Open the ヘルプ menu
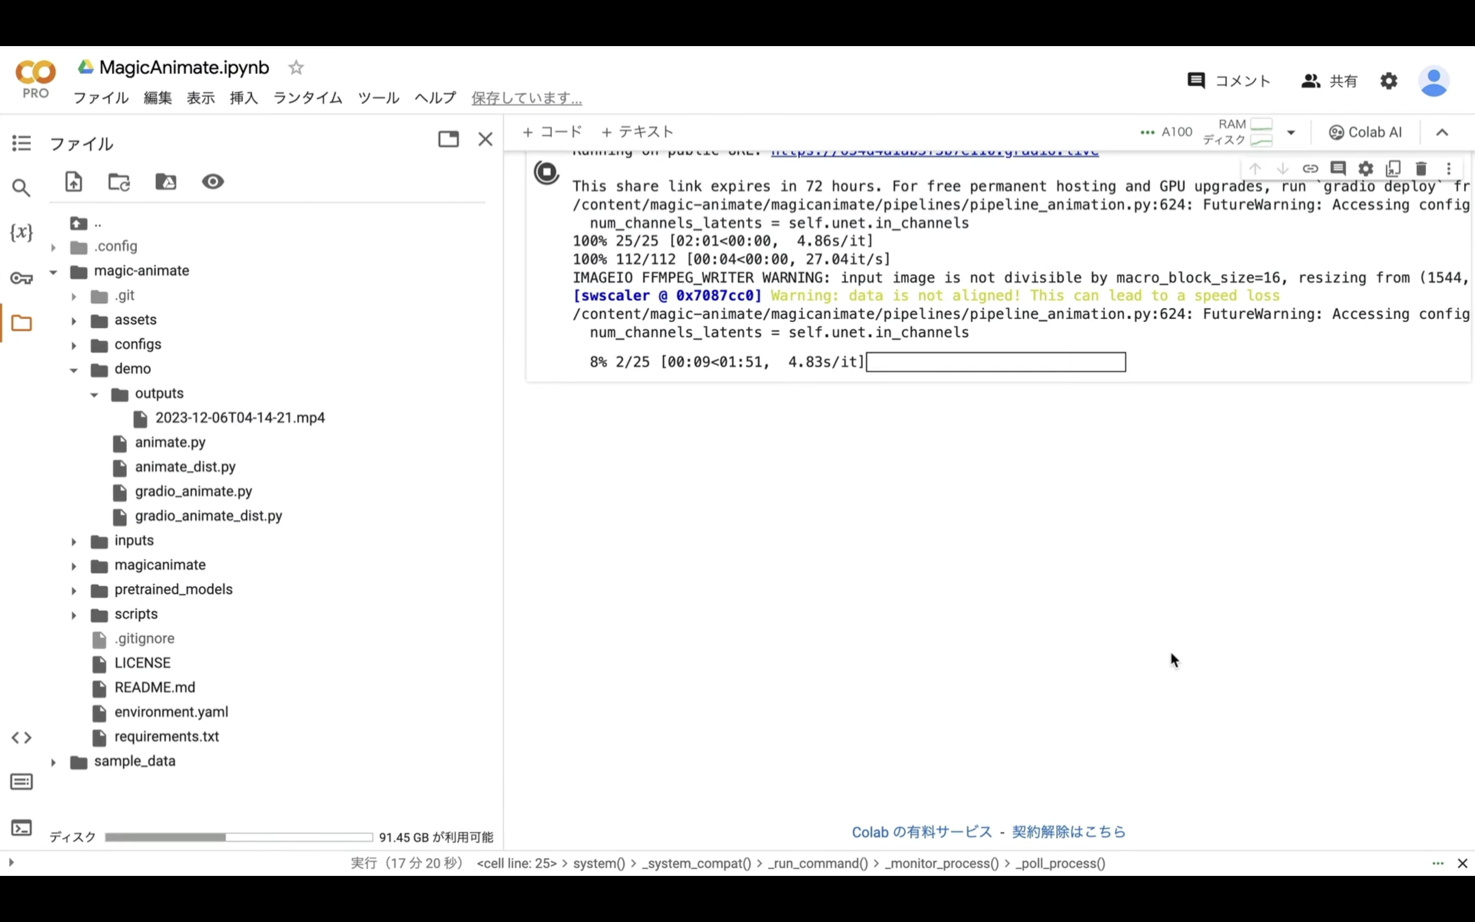1475x922 pixels. pyautogui.click(x=435, y=97)
